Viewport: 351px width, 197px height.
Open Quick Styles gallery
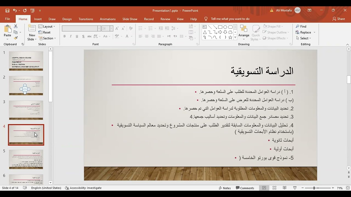click(256, 33)
